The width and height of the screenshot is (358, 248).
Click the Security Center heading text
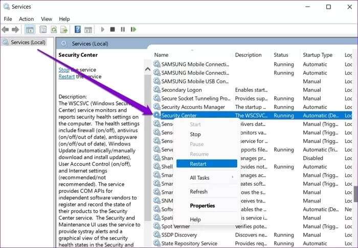pos(78,55)
